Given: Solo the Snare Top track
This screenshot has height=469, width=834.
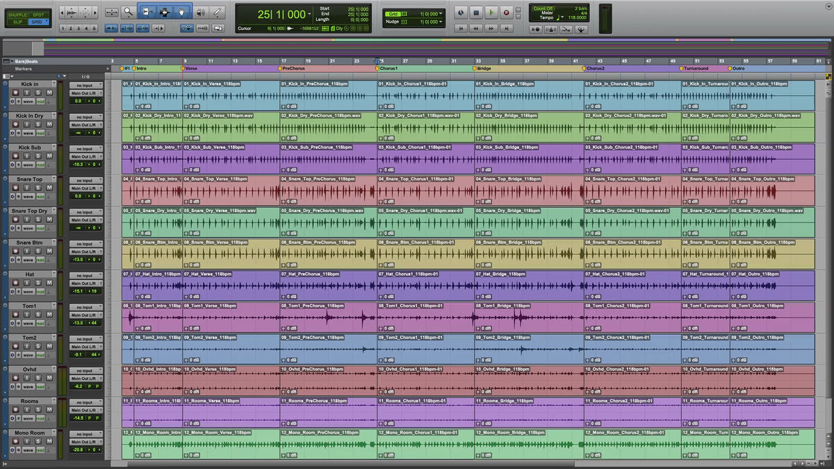Looking at the screenshot, I should coord(38,189).
